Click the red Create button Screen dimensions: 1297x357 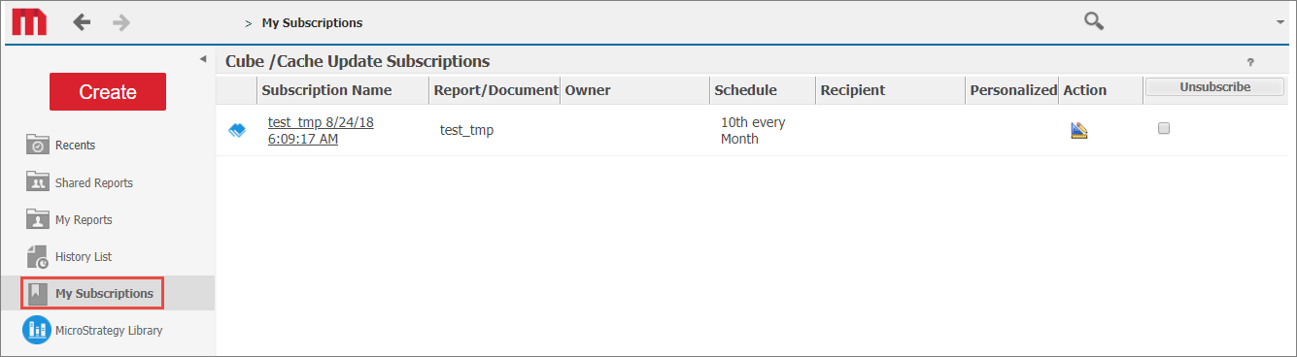pyautogui.click(x=108, y=92)
